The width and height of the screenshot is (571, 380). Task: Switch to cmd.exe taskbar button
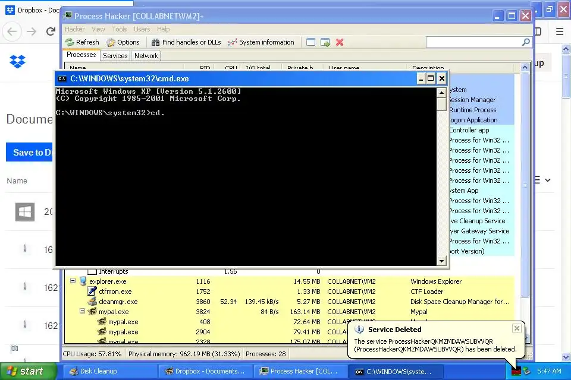click(396, 371)
